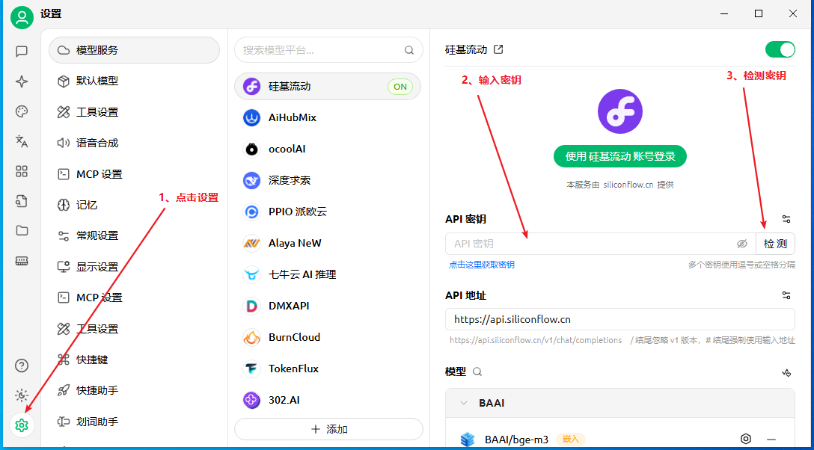Select 深度求索 provider from list

(x=290, y=180)
